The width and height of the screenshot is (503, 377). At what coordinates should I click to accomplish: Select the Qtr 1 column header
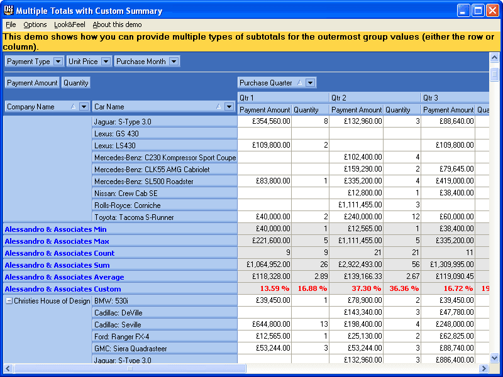(284, 98)
